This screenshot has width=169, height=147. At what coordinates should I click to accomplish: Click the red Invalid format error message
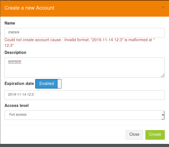[x=80, y=43]
